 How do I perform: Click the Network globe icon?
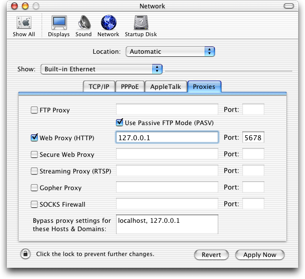pos(109,22)
